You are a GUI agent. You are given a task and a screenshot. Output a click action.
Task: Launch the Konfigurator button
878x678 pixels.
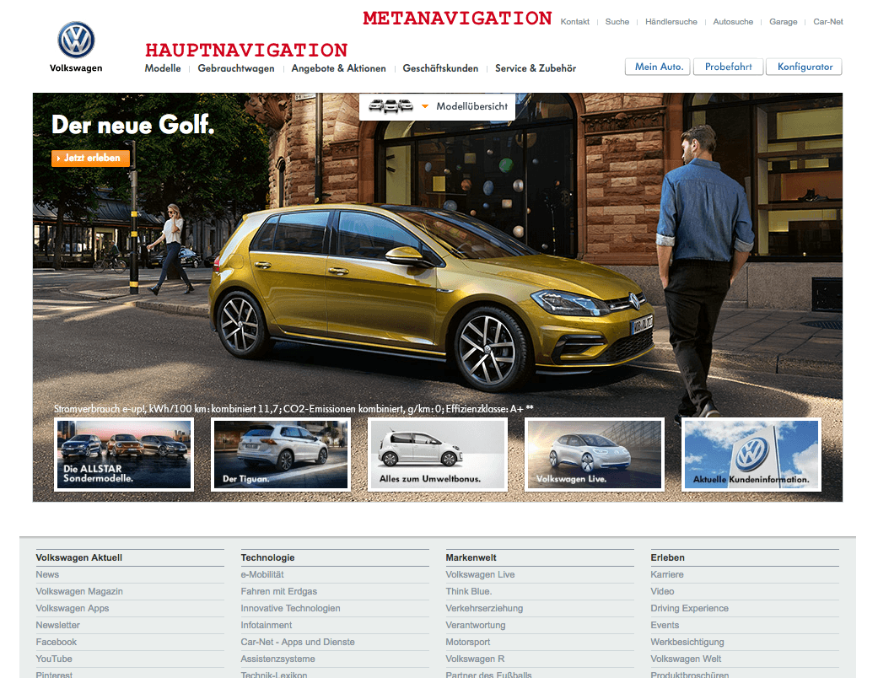(804, 67)
